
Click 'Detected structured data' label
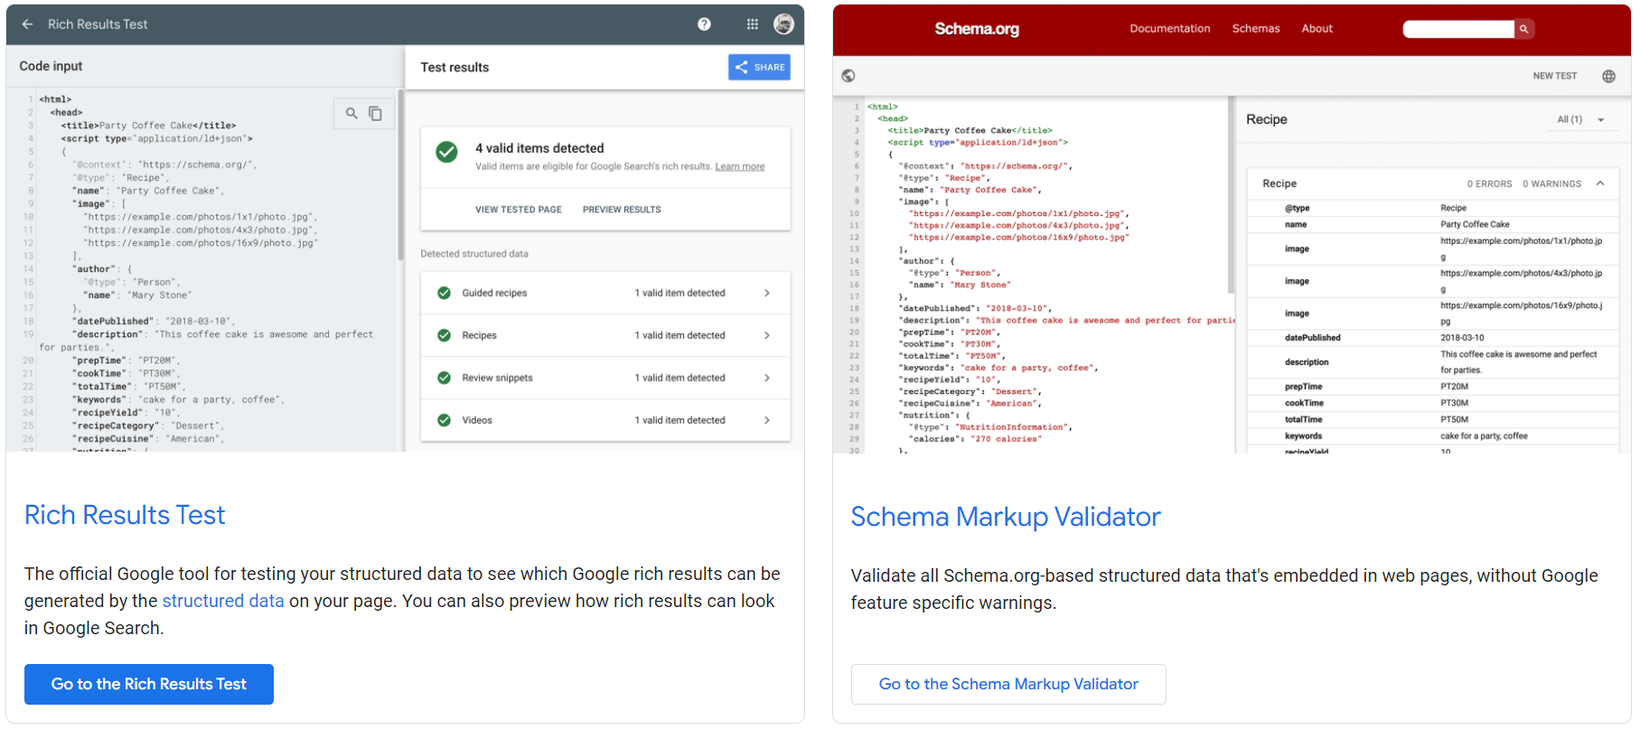(474, 254)
